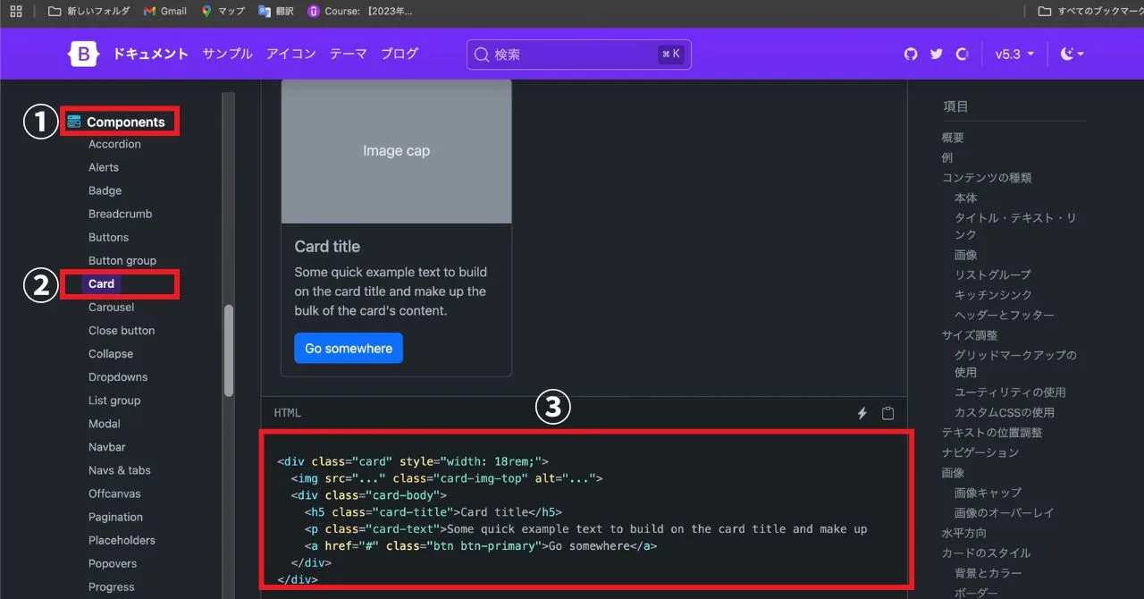This screenshot has width=1144, height=599.
Task: Collapse the Components sidebar section
Action: click(x=124, y=122)
